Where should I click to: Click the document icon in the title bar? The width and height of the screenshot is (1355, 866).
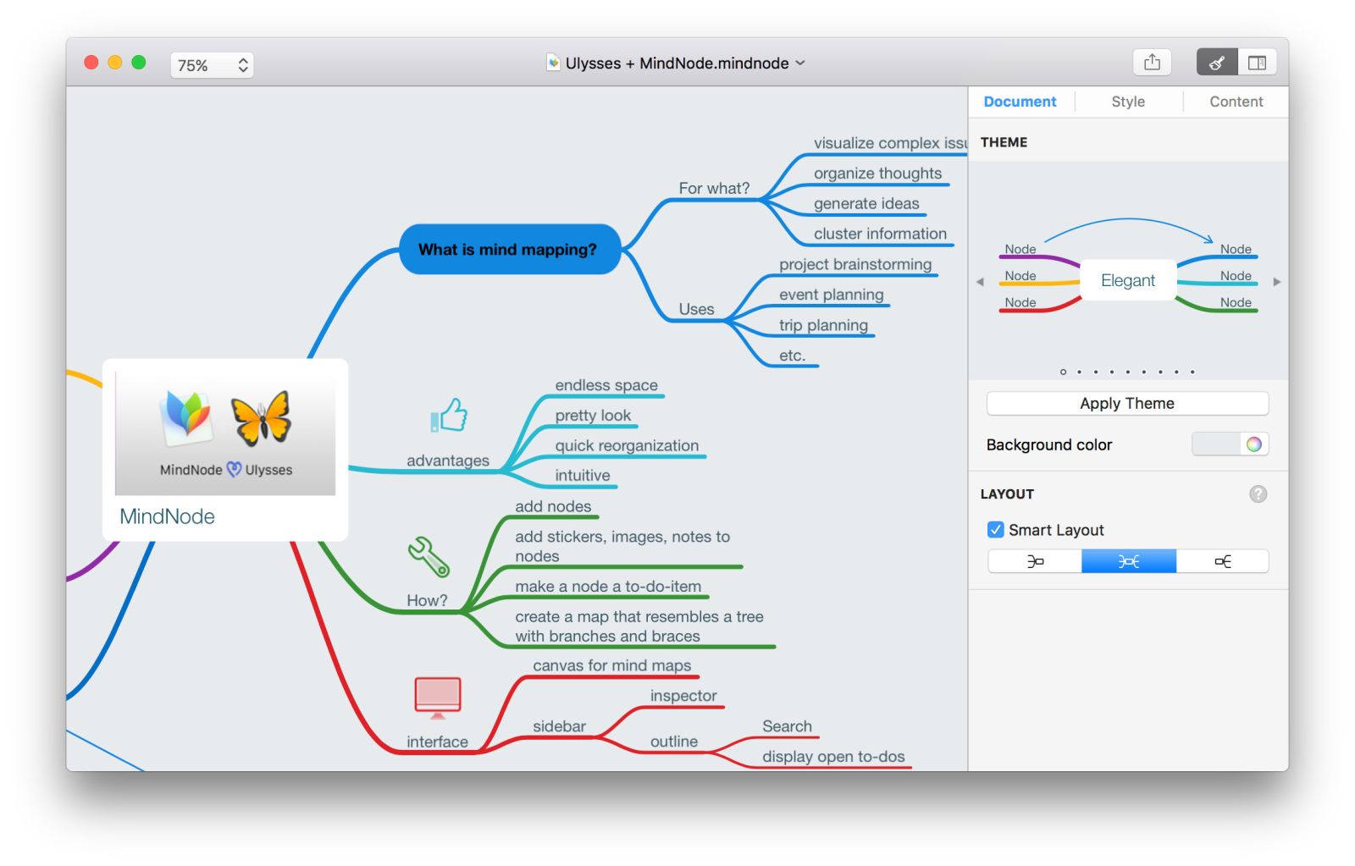tap(555, 62)
